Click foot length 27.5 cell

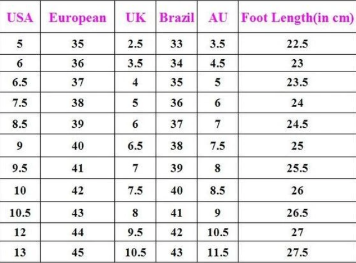tap(298, 251)
